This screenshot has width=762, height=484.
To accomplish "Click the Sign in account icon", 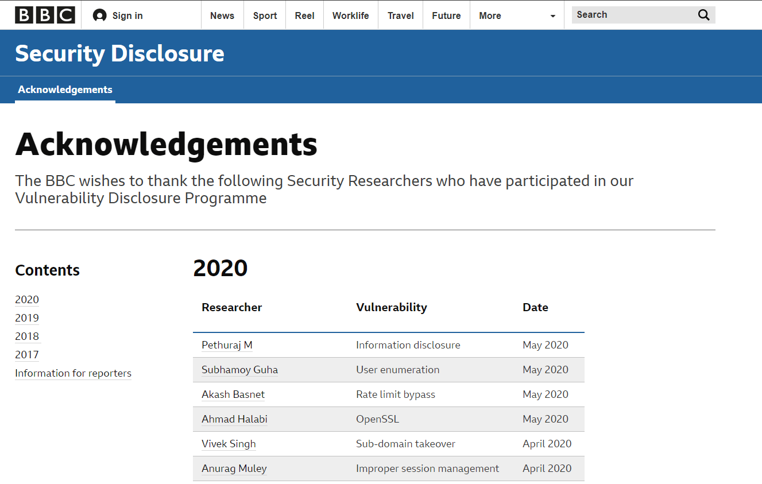I will point(100,16).
